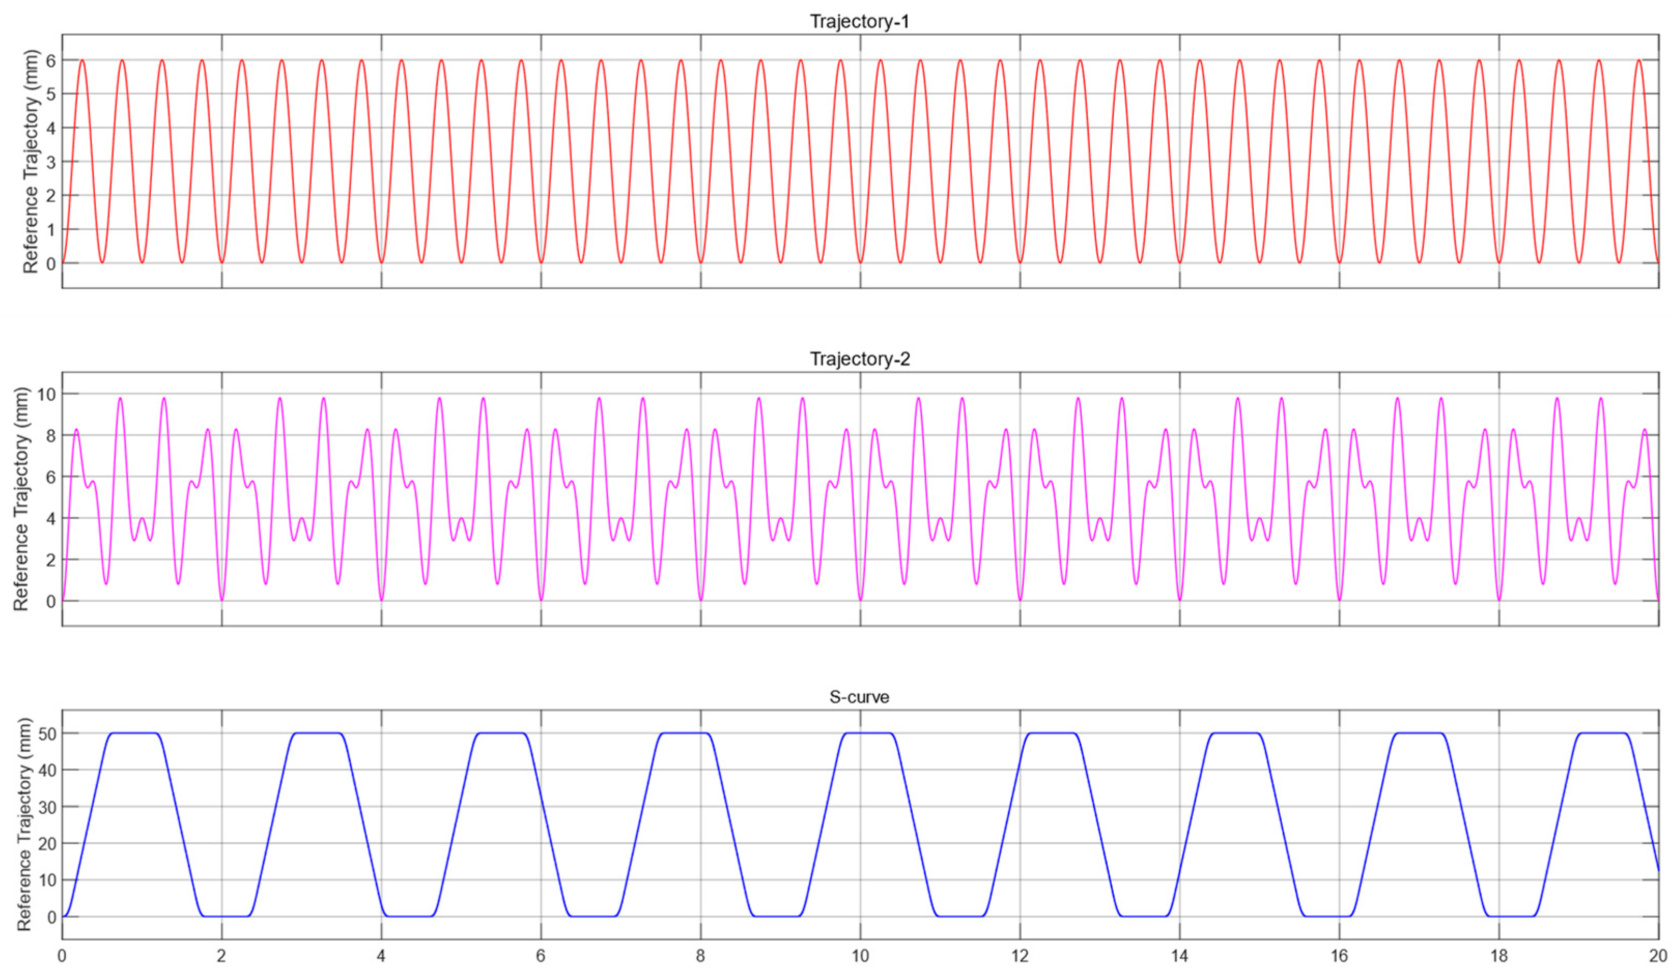Image resolution: width=1676 pixels, height=979 pixels.
Task: Click y-axis tick 6 on Trajectory-1 plot
Action: coord(51,61)
